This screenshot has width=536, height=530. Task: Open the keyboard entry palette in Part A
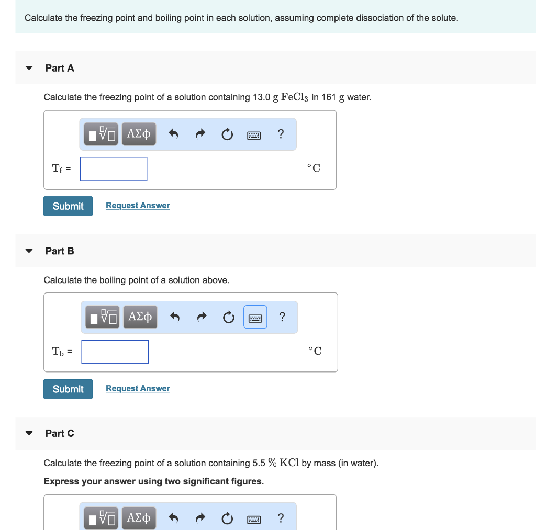[x=254, y=135]
